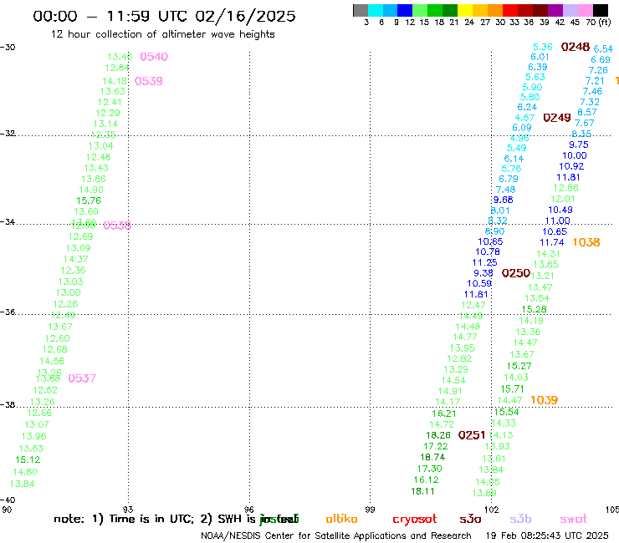Click the cyan legend color swatch
Viewport: 619px width, 543px height.
click(375, 10)
